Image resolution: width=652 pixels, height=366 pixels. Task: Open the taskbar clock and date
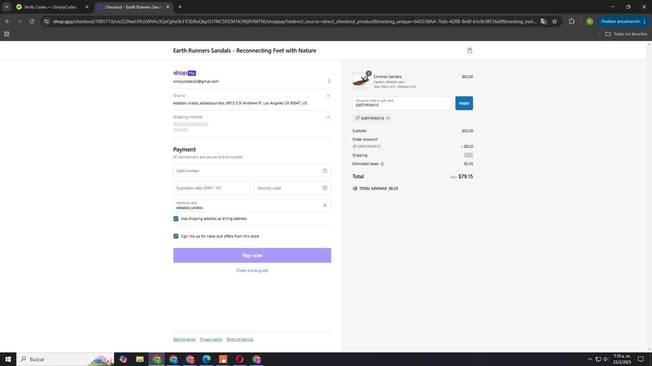pos(622,359)
